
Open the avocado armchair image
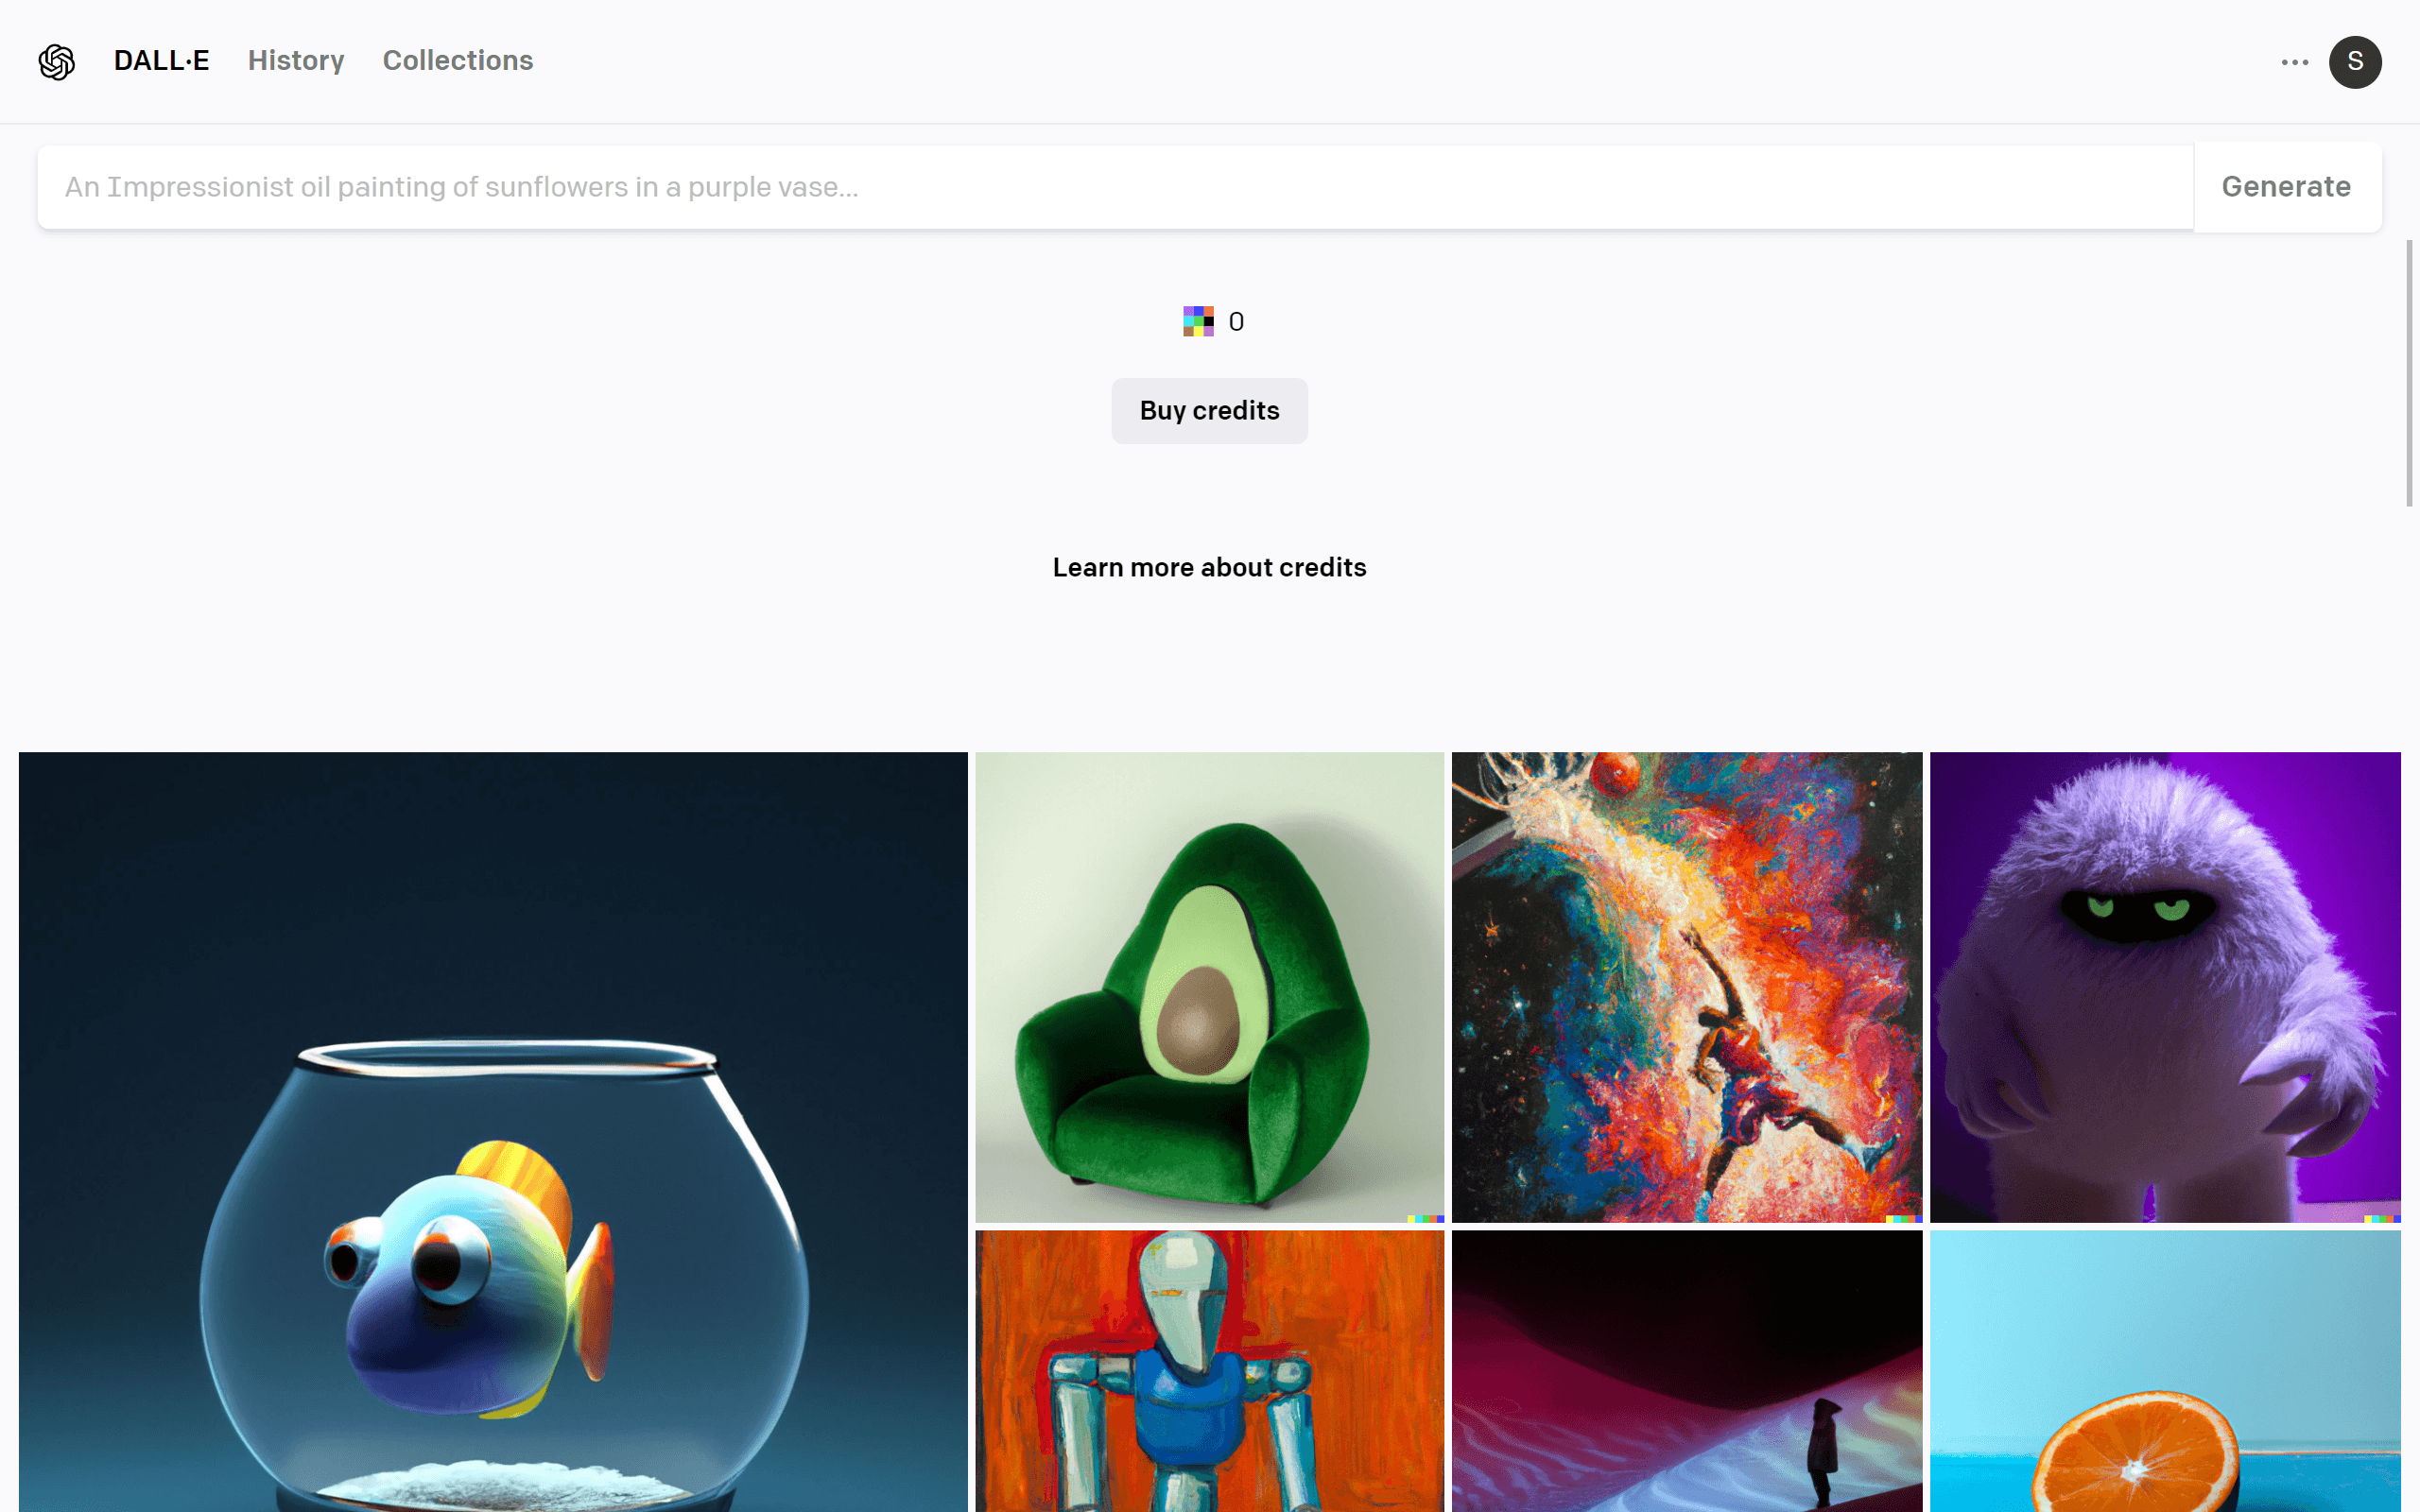(1209, 987)
